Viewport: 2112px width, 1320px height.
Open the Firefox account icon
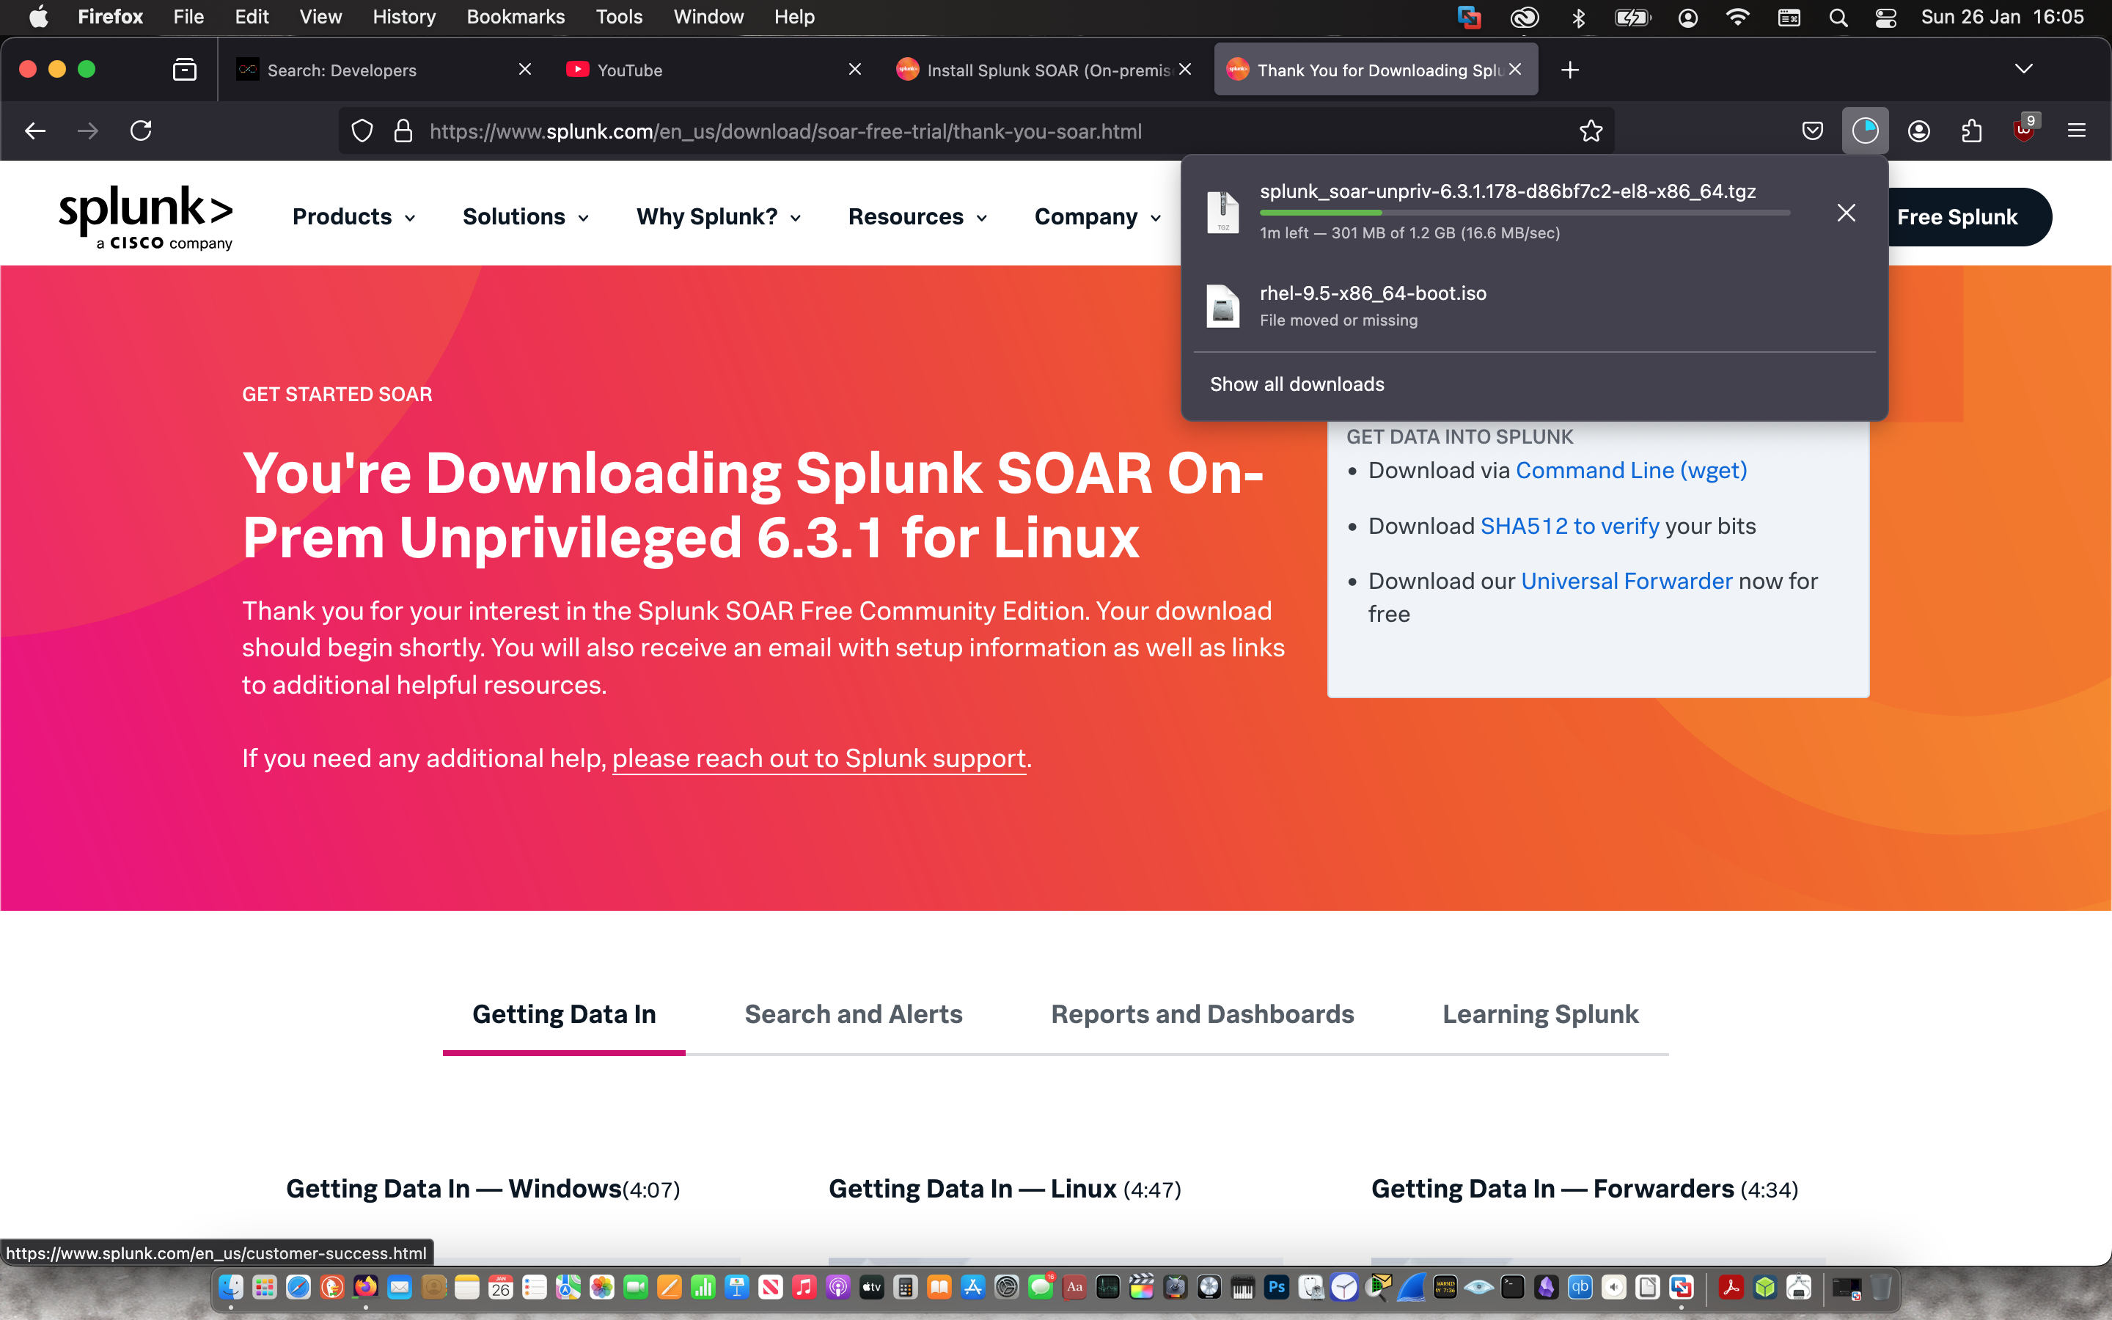click(x=1918, y=131)
